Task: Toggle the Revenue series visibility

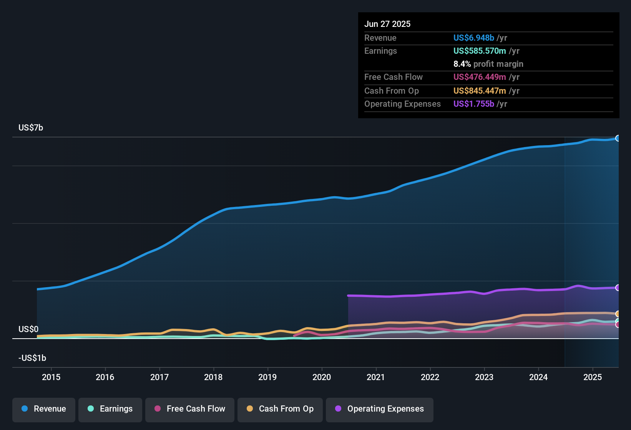Action: [43, 409]
